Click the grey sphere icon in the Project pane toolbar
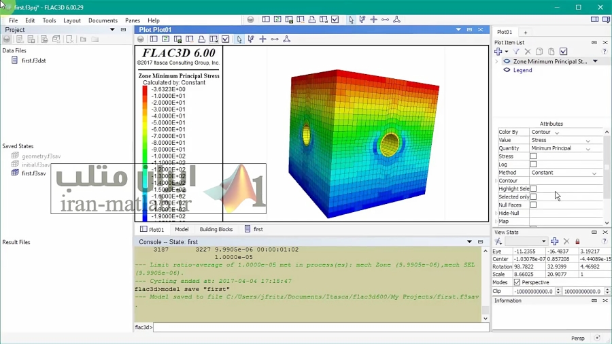The height and width of the screenshot is (344, 612). click(x=7, y=39)
